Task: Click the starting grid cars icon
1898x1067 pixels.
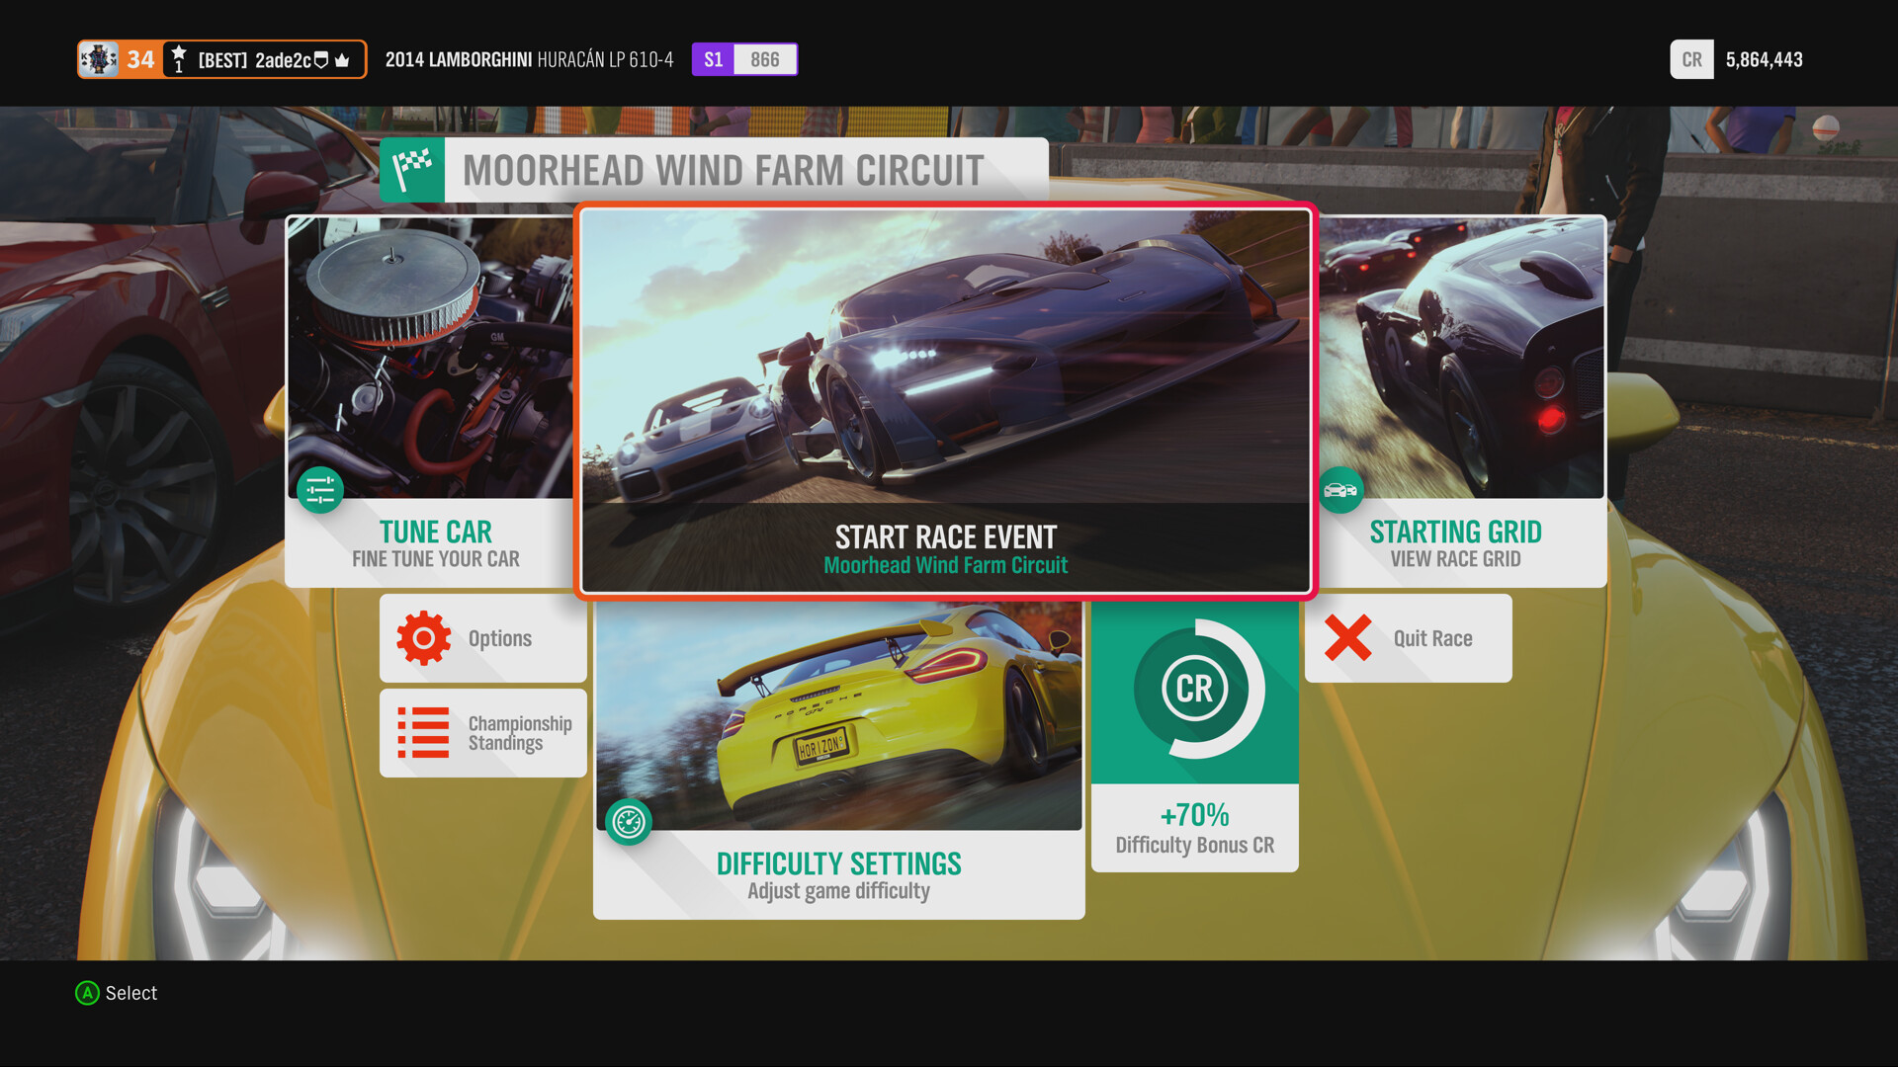Action: [x=1340, y=490]
